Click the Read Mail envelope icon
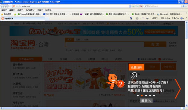 point(143,18)
